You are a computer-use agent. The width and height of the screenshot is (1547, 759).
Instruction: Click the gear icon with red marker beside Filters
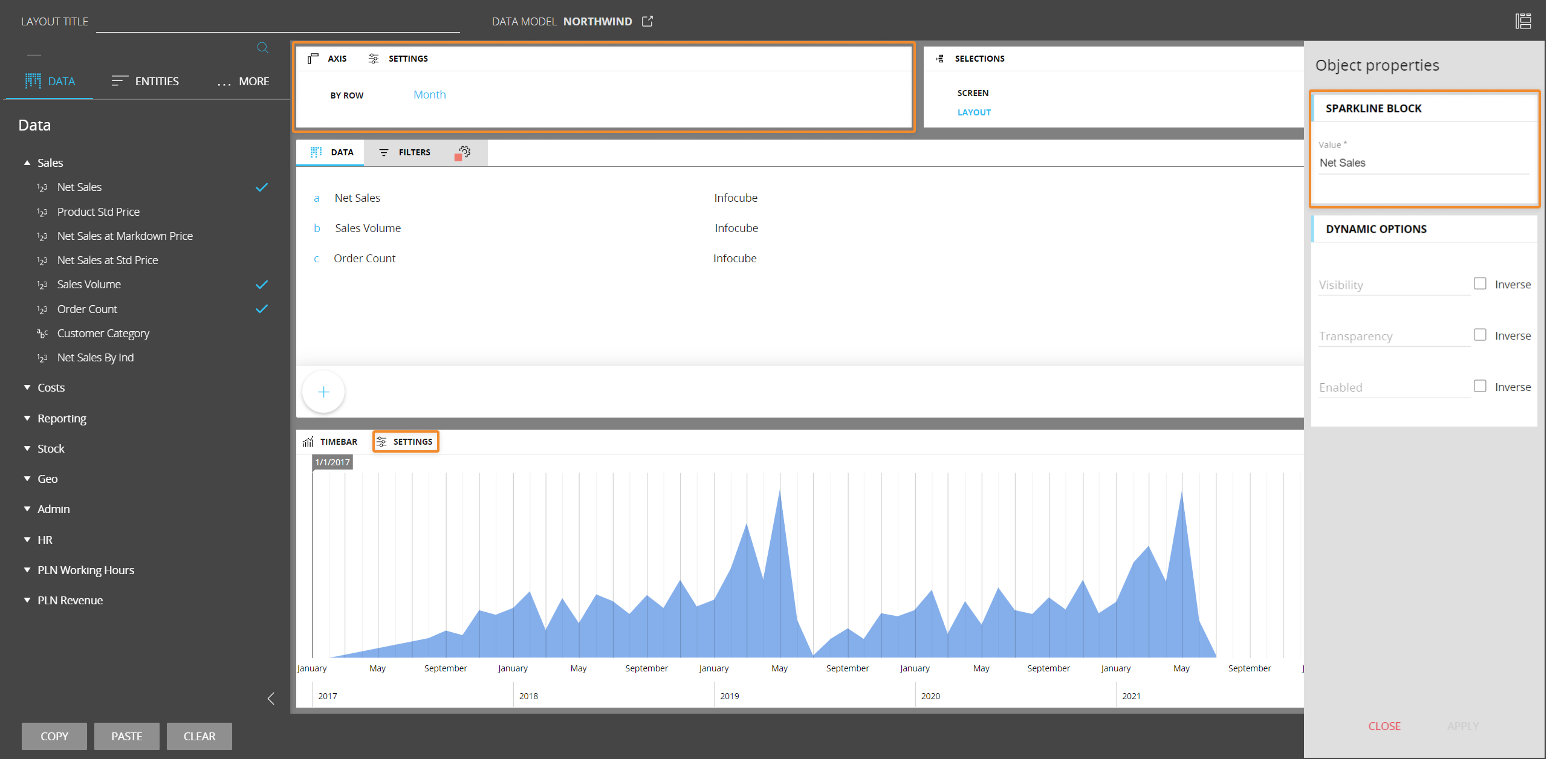tap(463, 152)
